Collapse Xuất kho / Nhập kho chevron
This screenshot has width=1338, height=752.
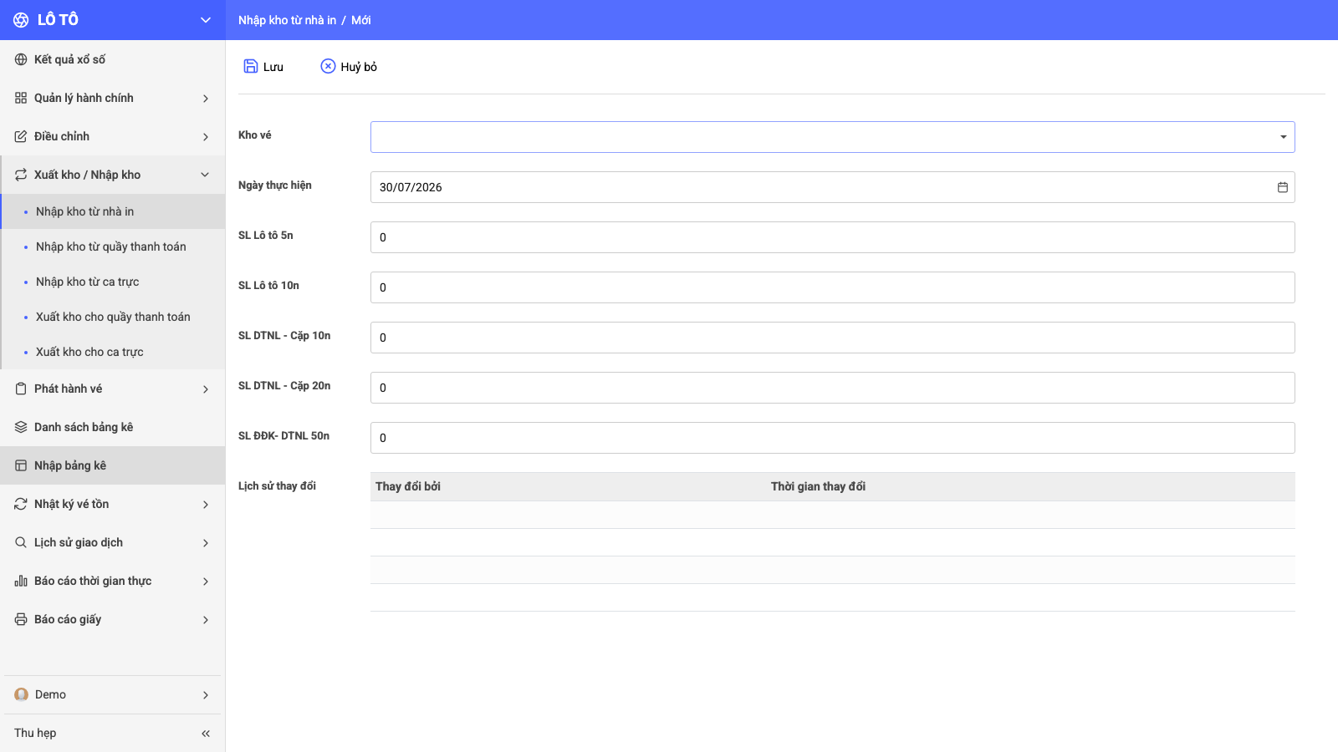(206, 175)
